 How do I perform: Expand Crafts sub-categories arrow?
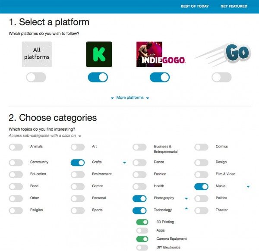coord(125,163)
